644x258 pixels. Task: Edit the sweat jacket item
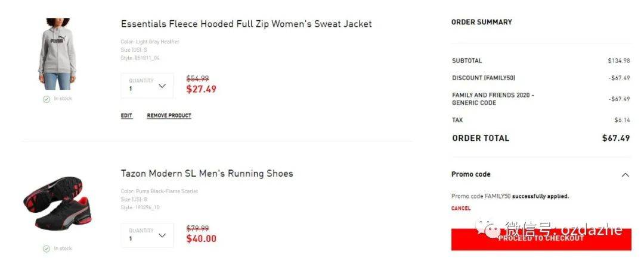point(126,115)
